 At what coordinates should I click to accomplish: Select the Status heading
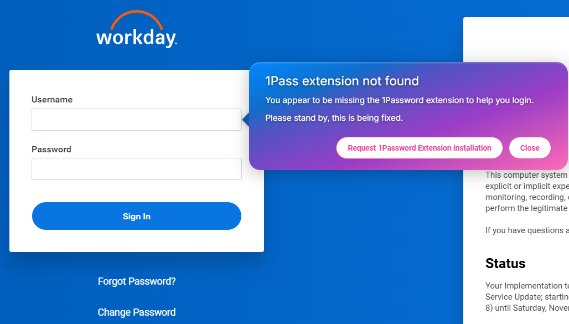tap(505, 263)
